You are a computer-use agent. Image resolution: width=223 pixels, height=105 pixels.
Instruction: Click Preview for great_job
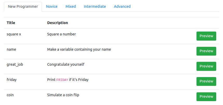(x=206, y=66)
